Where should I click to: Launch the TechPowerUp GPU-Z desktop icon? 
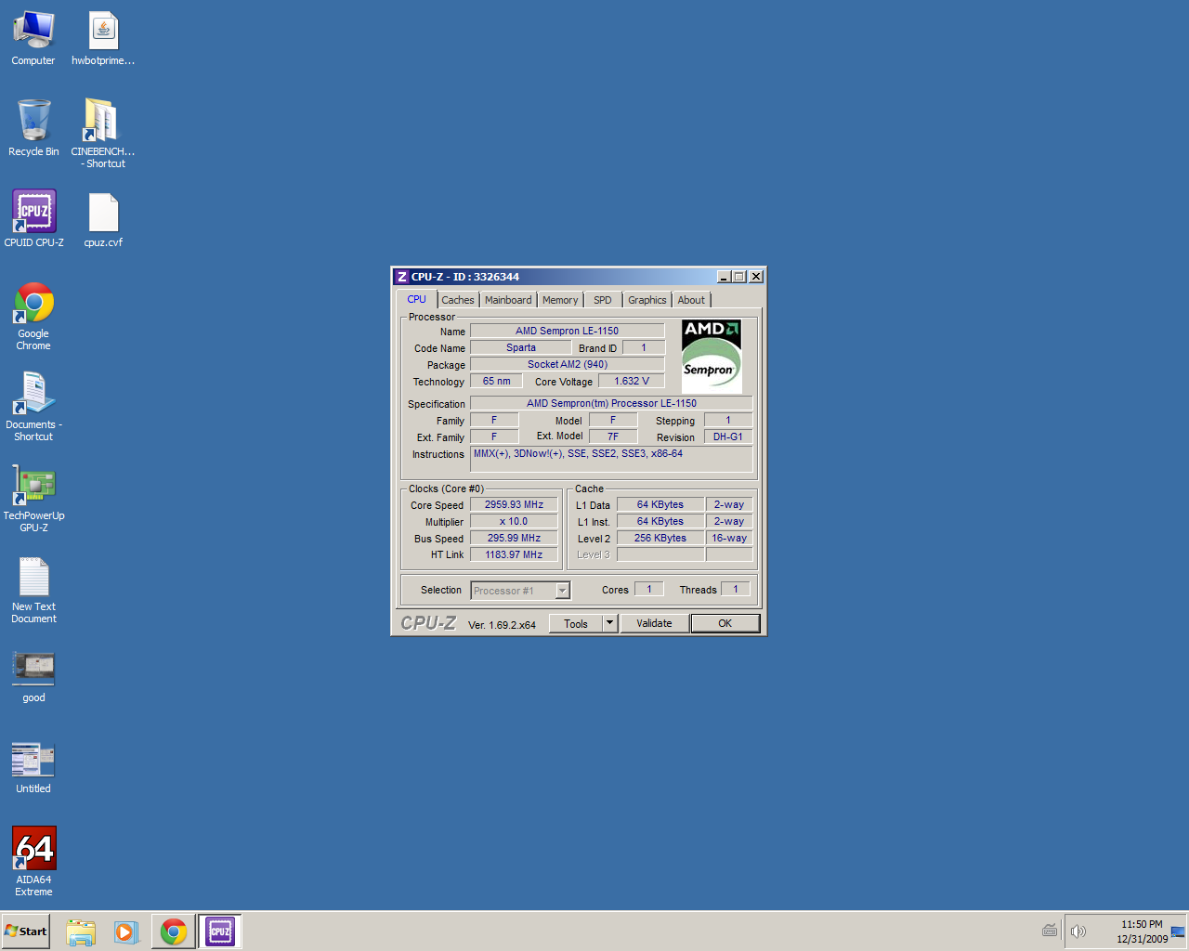click(33, 498)
